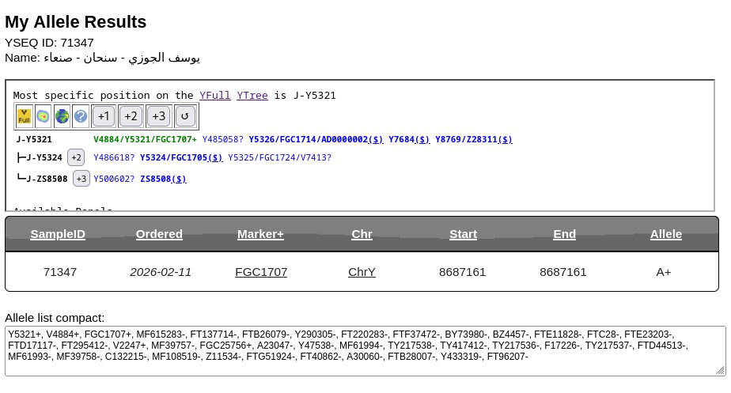Viewport: 731px width, 393px height.
Task: Sort table by Chr column header
Action: pos(362,234)
